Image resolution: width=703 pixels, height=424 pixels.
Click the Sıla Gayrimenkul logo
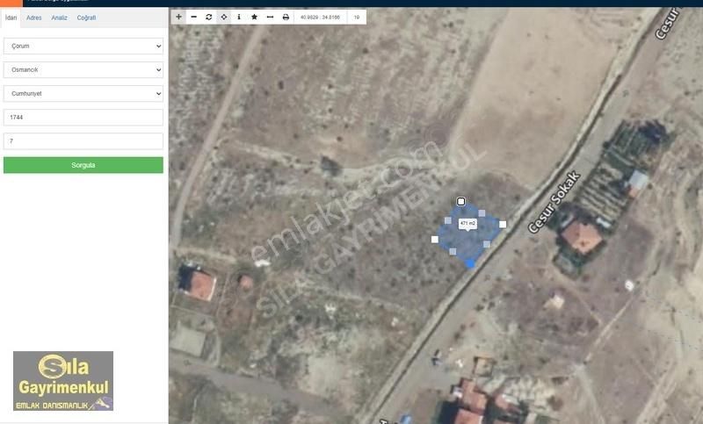(63, 381)
